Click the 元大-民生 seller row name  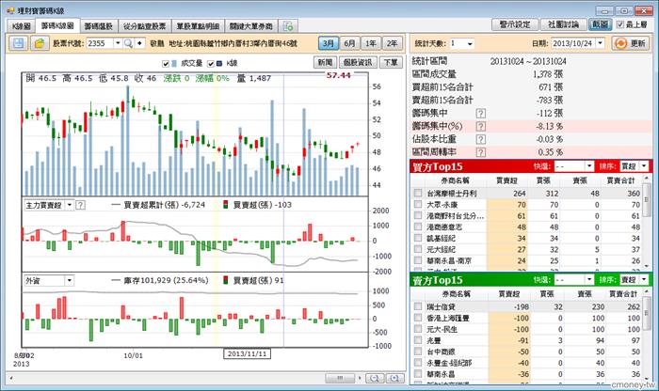[x=442, y=329]
